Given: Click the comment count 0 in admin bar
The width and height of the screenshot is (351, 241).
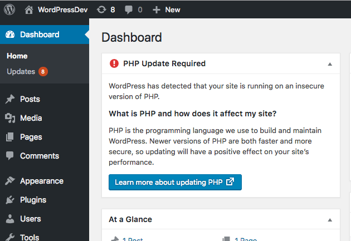Looking at the screenshot, I should (140, 10).
